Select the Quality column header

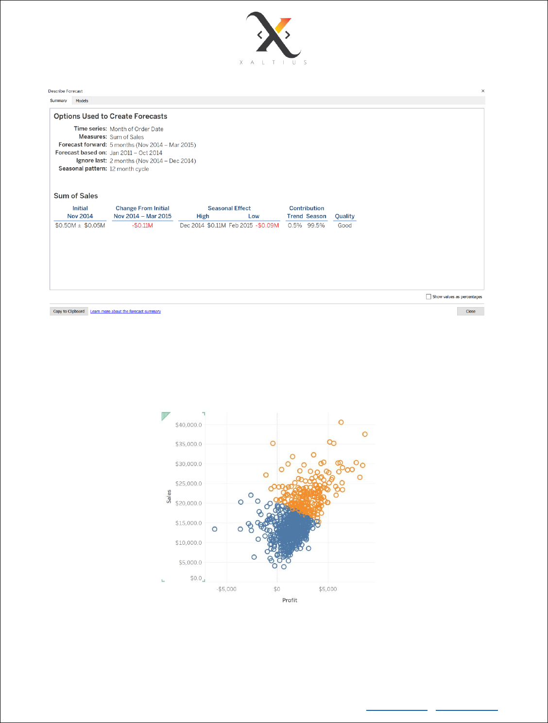coord(344,216)
